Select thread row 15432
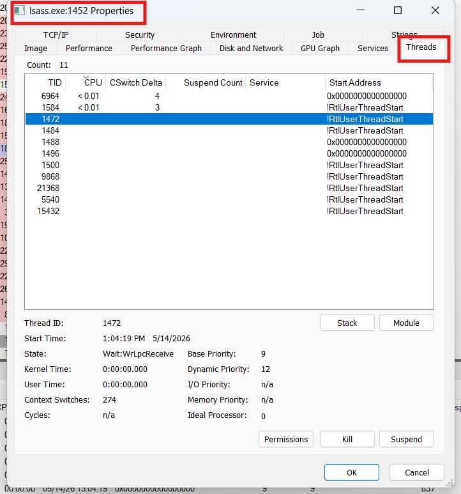The height and width of the screenshot is (494, 461). click(x=229, y=211)
